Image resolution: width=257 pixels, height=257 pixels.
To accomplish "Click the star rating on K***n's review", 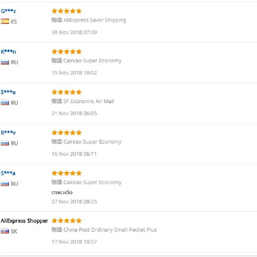I will click(67, 52).
